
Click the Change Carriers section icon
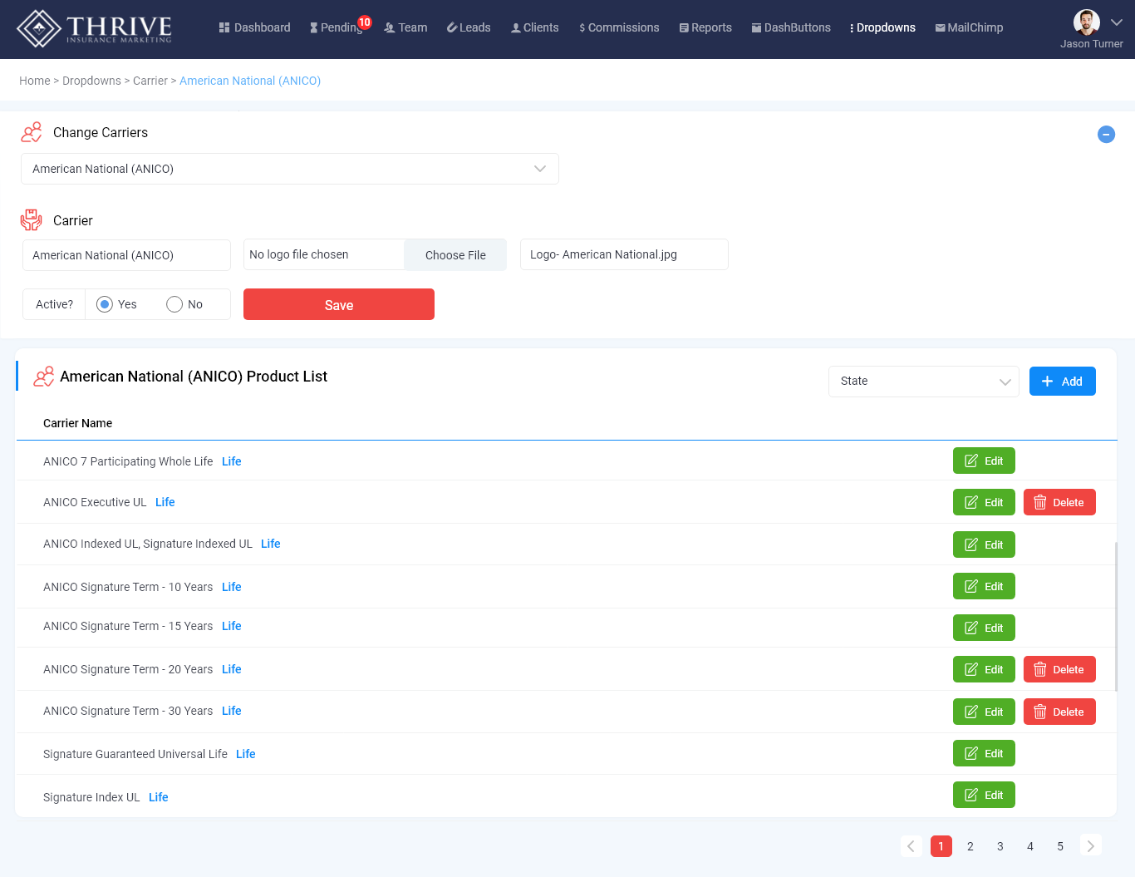pos(32,132)
